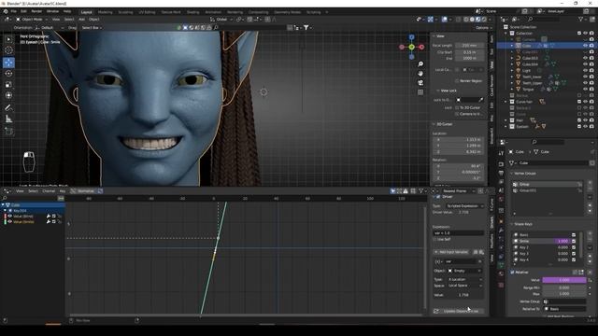This screenshot has height=336, width=598.
Task: Open Object Data Properties green triangle tab
Action: coord(501,265)
